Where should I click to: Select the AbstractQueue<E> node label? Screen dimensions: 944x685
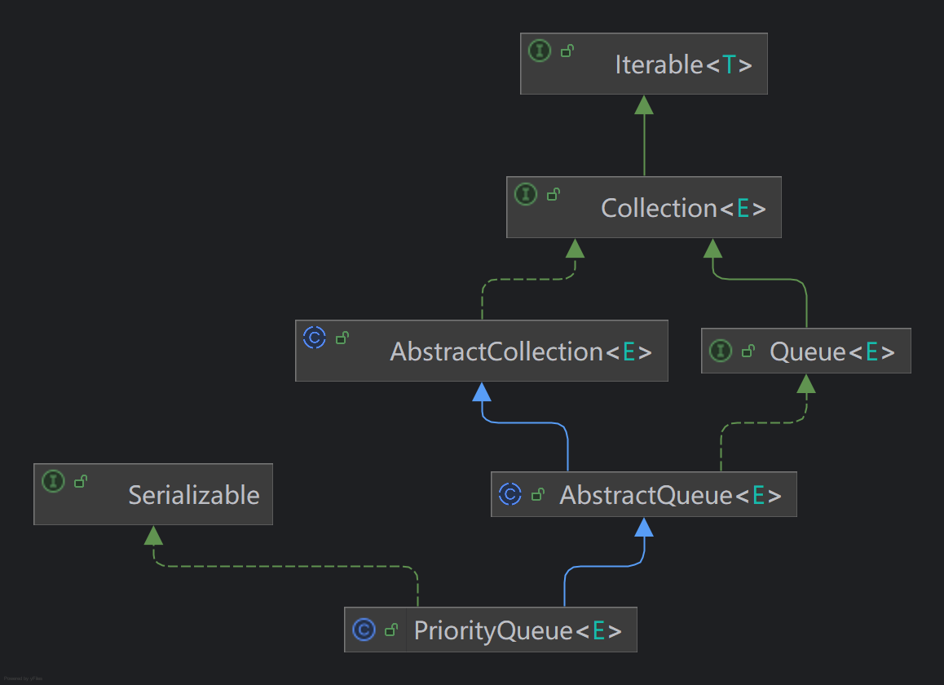pyautogui.click(x=670, y=495)
